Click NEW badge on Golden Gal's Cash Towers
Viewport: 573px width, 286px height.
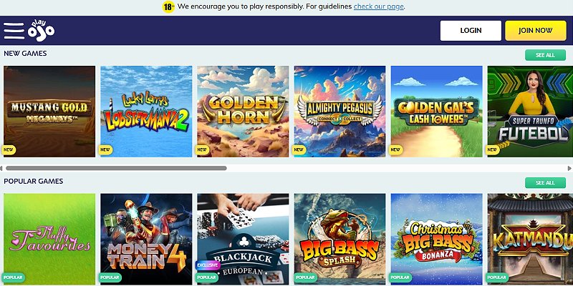396,149
